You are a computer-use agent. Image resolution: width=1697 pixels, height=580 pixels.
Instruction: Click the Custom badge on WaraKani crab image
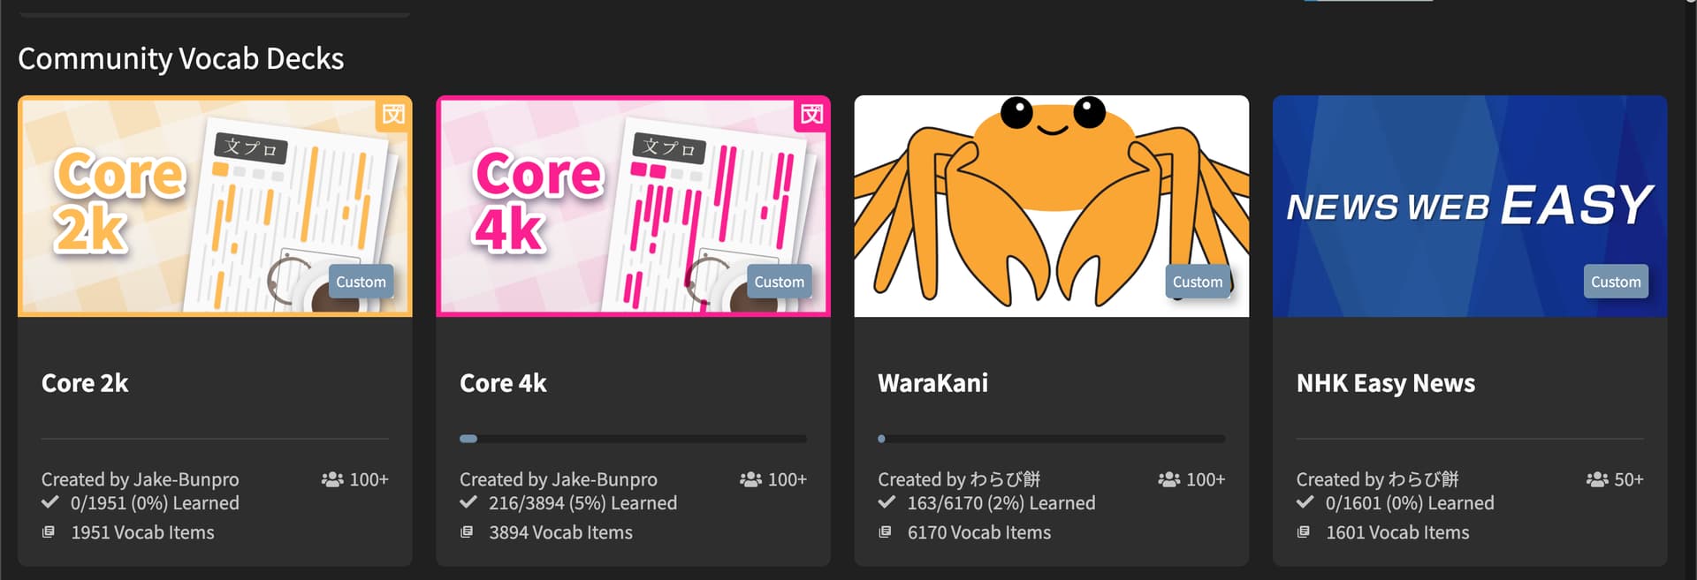tap(1198, 282)
